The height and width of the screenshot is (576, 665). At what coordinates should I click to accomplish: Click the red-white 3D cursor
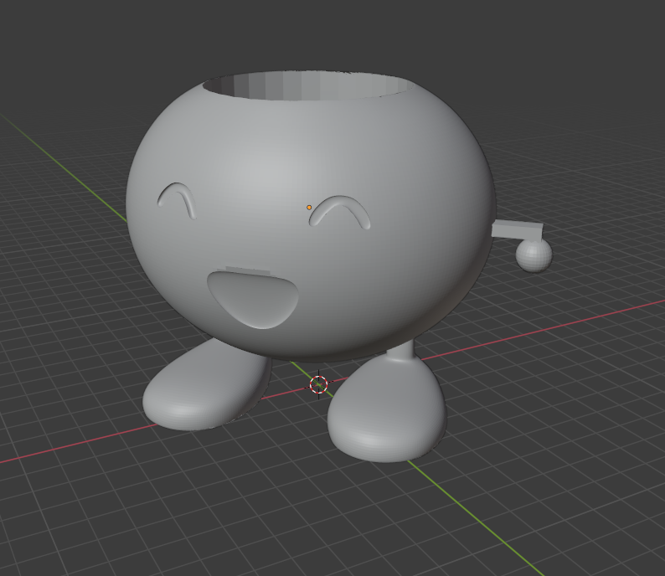click(x=318, y=384)
